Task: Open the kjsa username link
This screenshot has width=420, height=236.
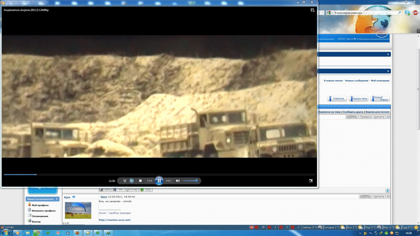Action: pos(67,197)
